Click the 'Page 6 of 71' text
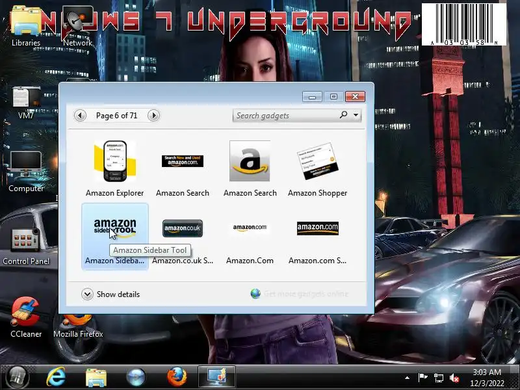The width and height of the screenshot is (520, 390). coord(116,116)
